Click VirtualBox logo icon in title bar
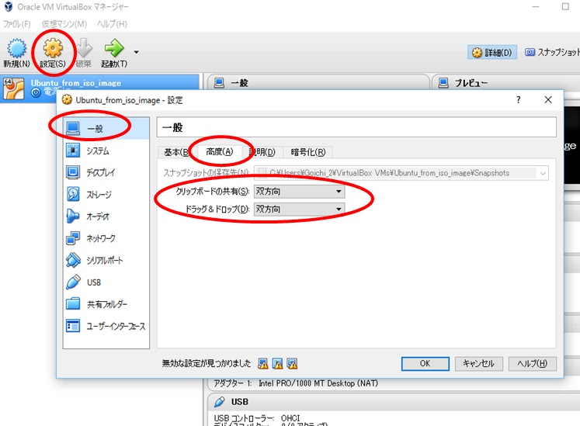The image size is (580, 426). 8,7
